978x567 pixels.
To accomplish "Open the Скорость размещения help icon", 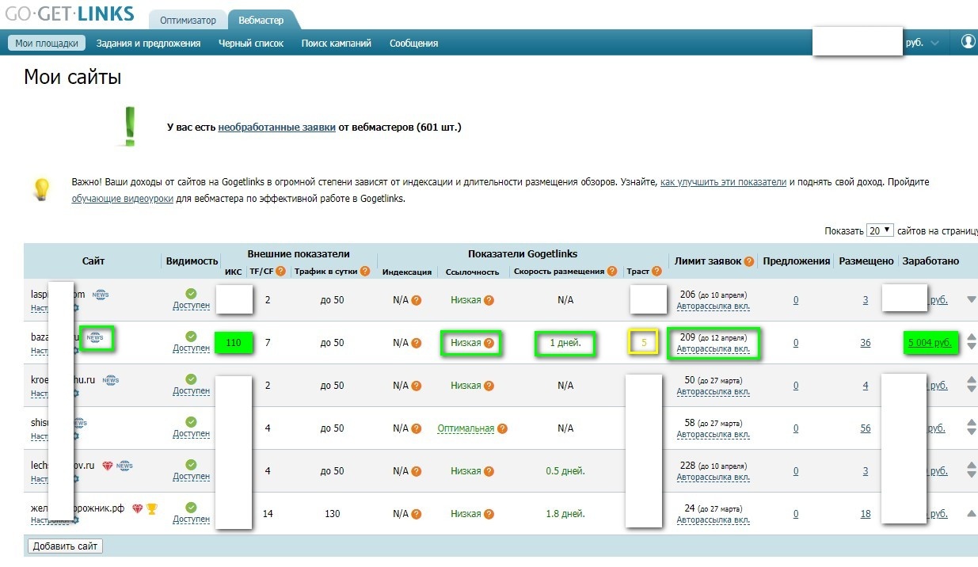I will click(611, 272).
